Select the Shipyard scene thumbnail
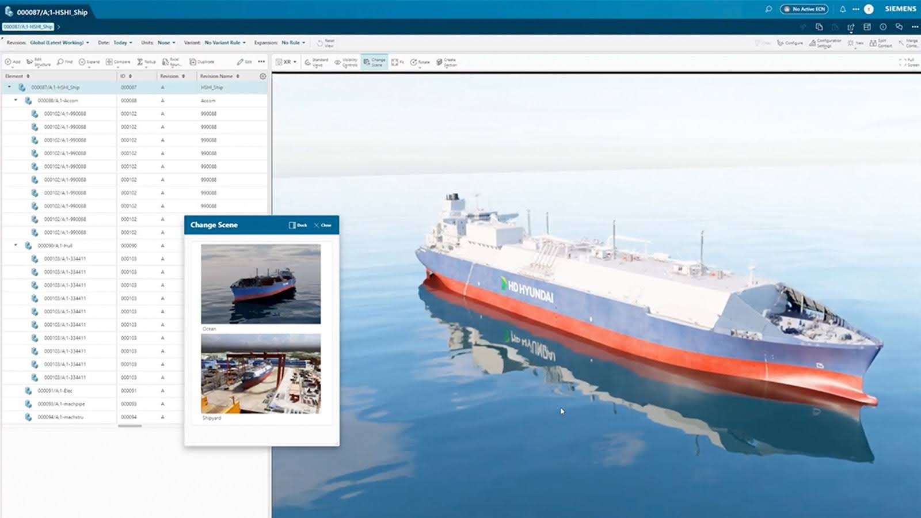Viewport: 921px width, 518px height. (260, 374)
